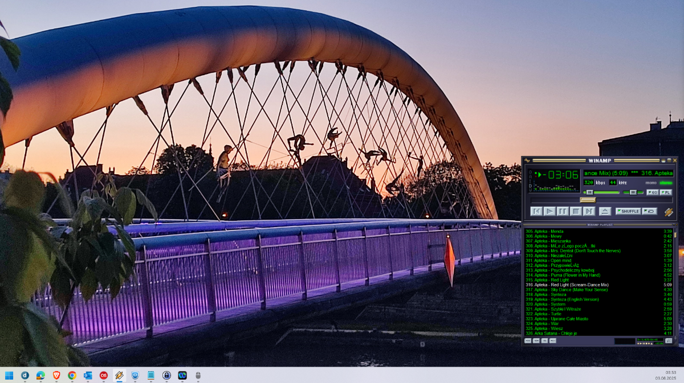Select playlist track 317 Sky Dance

(571, 290)
